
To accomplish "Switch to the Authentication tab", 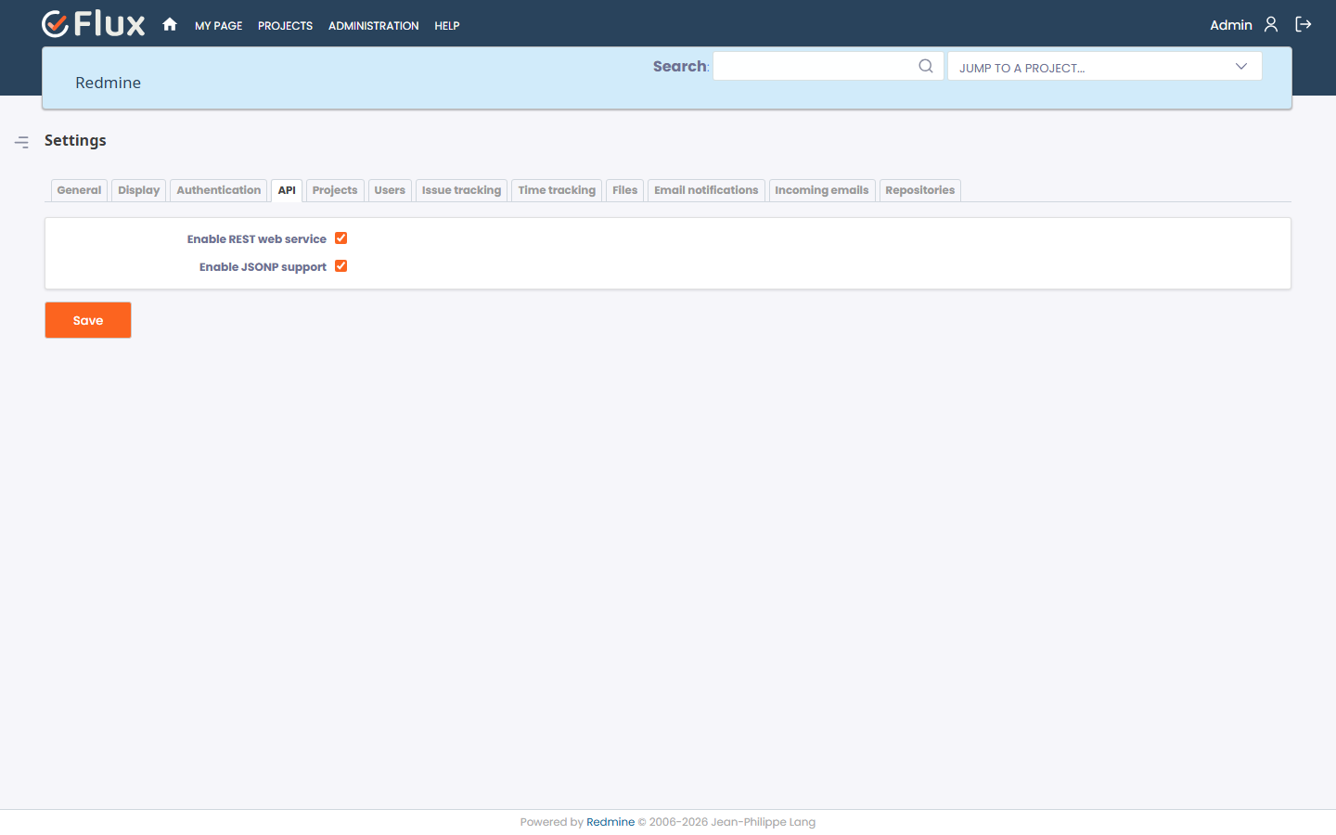I will tap(219, 190).
